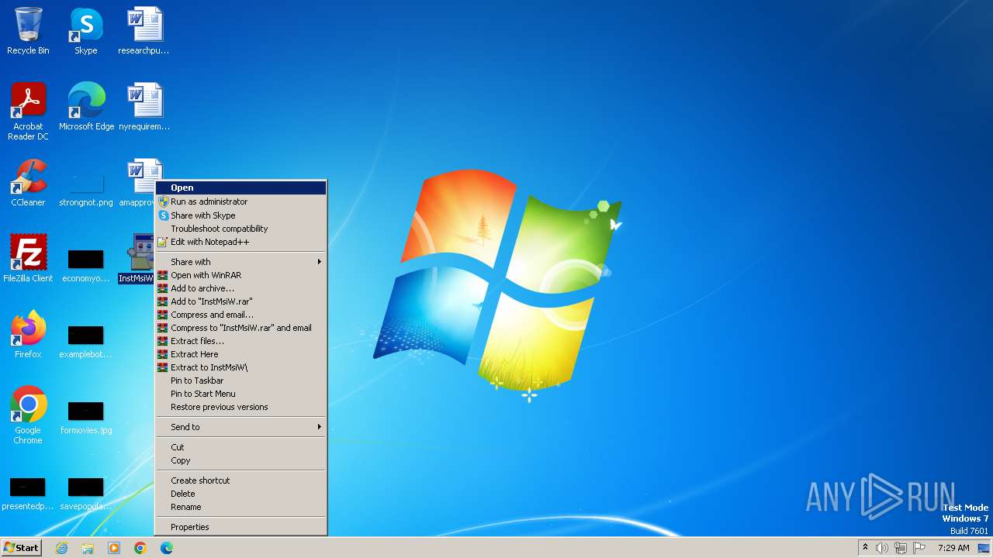Choose Extract to InstMsiW\
993x558 pixels.
click(x=240, y=367)
